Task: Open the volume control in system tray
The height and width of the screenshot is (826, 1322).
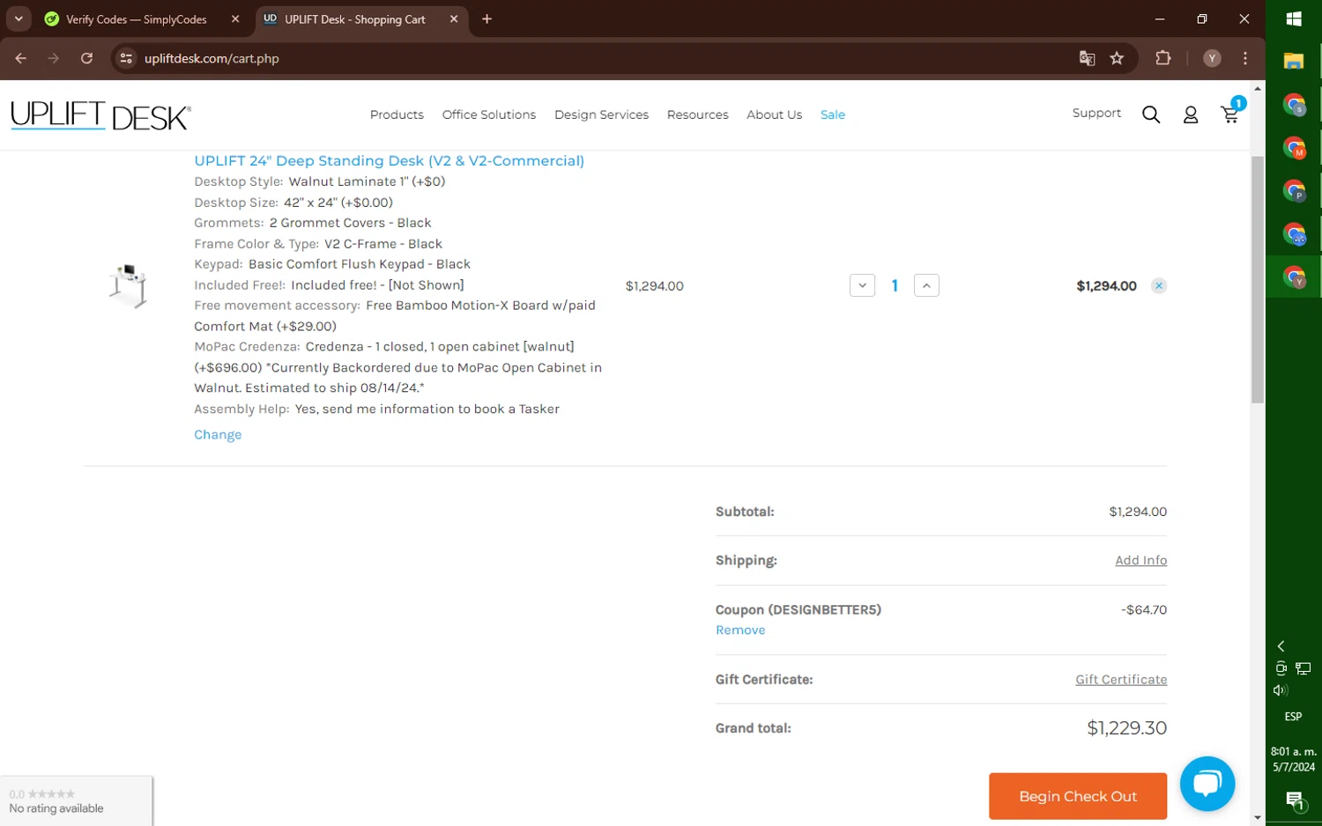Action: point(1281,690)
